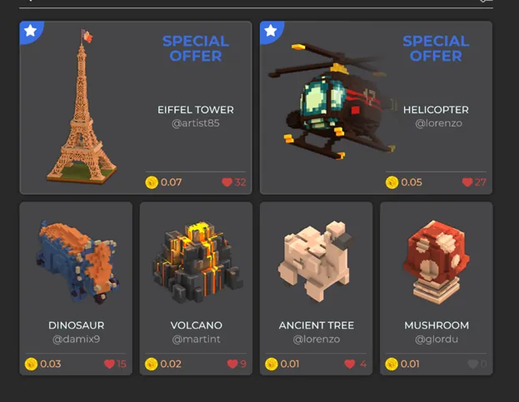Open the Ancient Tree asset title
The image size is (519, 402).
pyautogui.click(x=317, y=325)
